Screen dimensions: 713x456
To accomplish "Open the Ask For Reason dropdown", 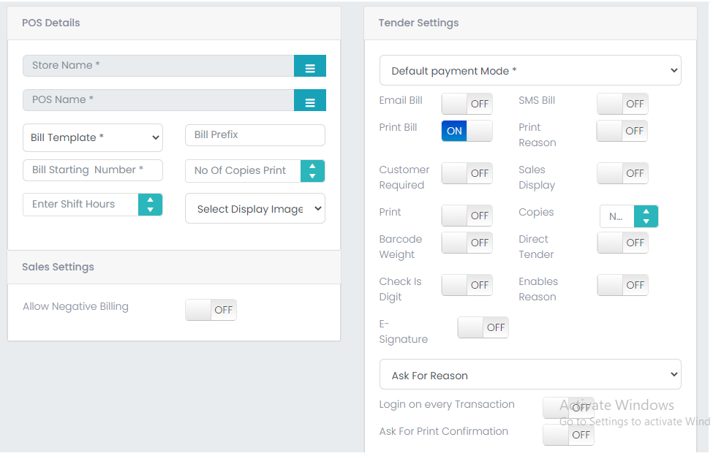I will tap(530, 375).
